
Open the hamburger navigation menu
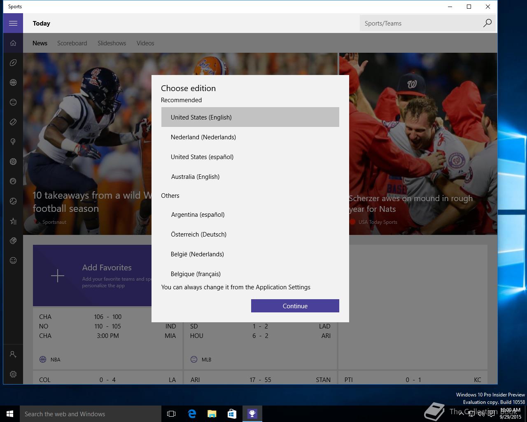(13, 23)
